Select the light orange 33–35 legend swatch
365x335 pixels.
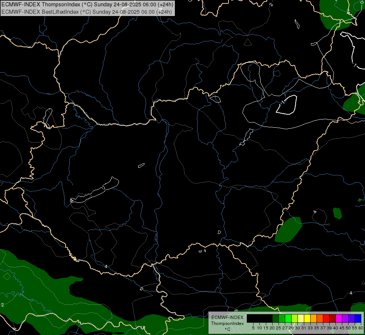click(x=314, y=318)
